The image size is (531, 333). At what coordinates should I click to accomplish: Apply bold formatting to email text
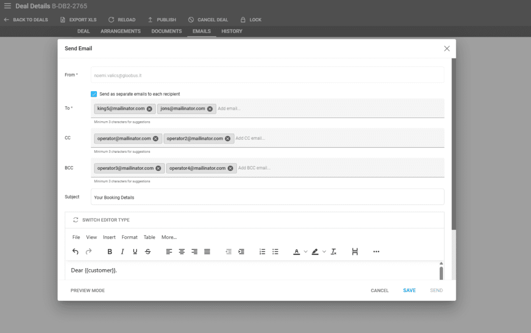(109, 252)
